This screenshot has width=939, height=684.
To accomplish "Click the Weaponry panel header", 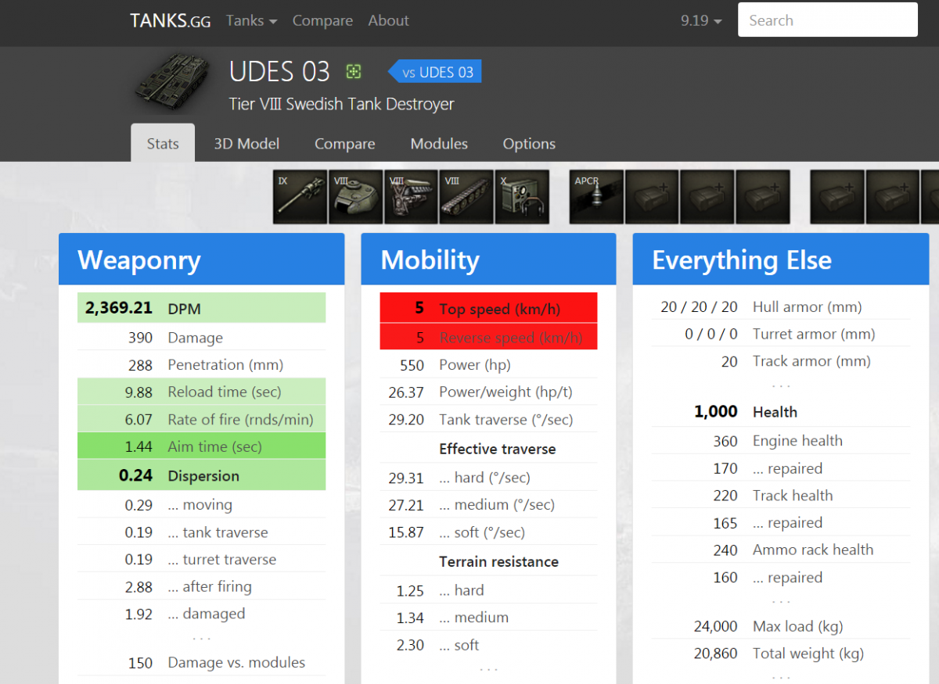I will click(x=202, y=260).
